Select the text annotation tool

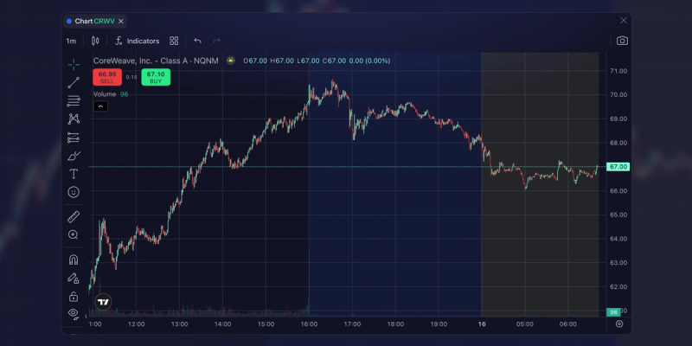coord(74,174)
